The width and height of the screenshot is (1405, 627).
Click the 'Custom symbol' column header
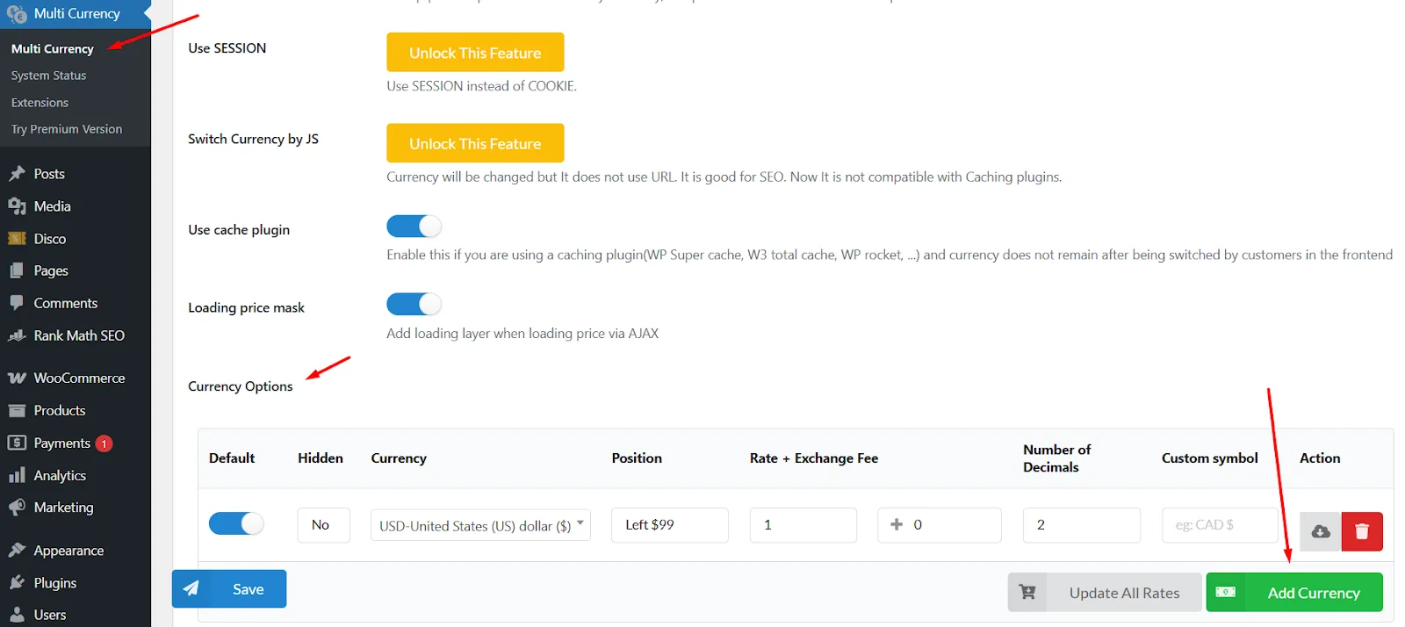click(1210, 458)
